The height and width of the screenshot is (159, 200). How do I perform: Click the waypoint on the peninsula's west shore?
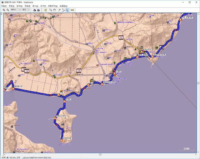(x=55, y=118)
